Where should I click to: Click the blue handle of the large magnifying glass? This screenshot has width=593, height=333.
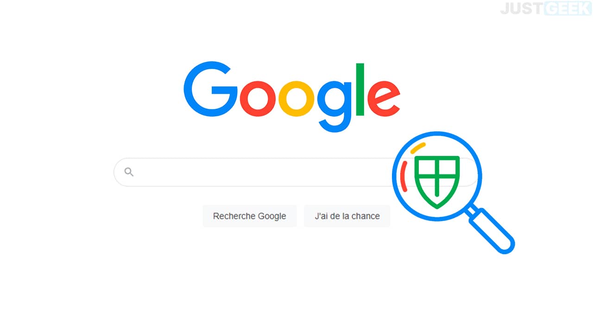491,230
